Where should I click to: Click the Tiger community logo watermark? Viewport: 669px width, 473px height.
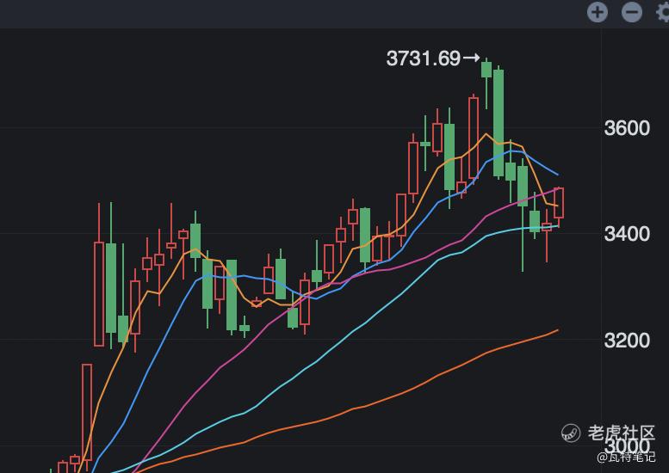(571, 433)
